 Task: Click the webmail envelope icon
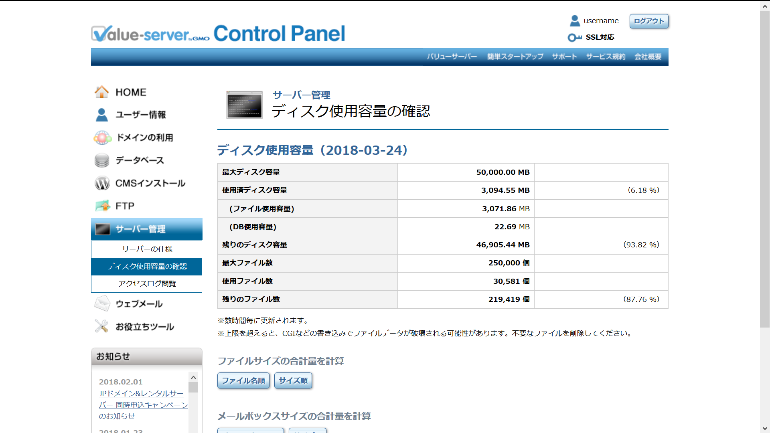pyautogui.click(x=102, y=304)
